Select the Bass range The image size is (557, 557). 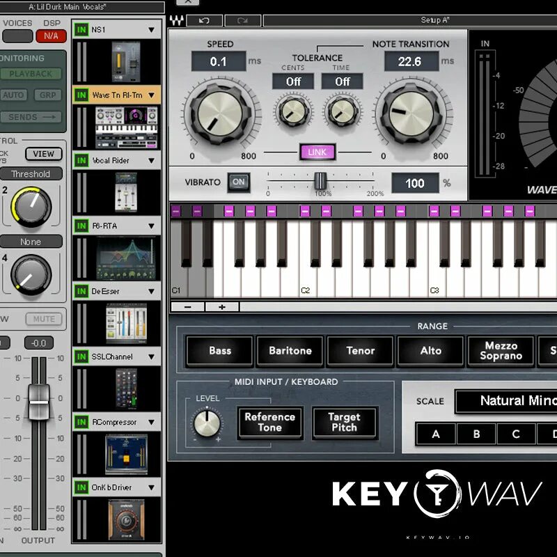click(x=220, y=351)
